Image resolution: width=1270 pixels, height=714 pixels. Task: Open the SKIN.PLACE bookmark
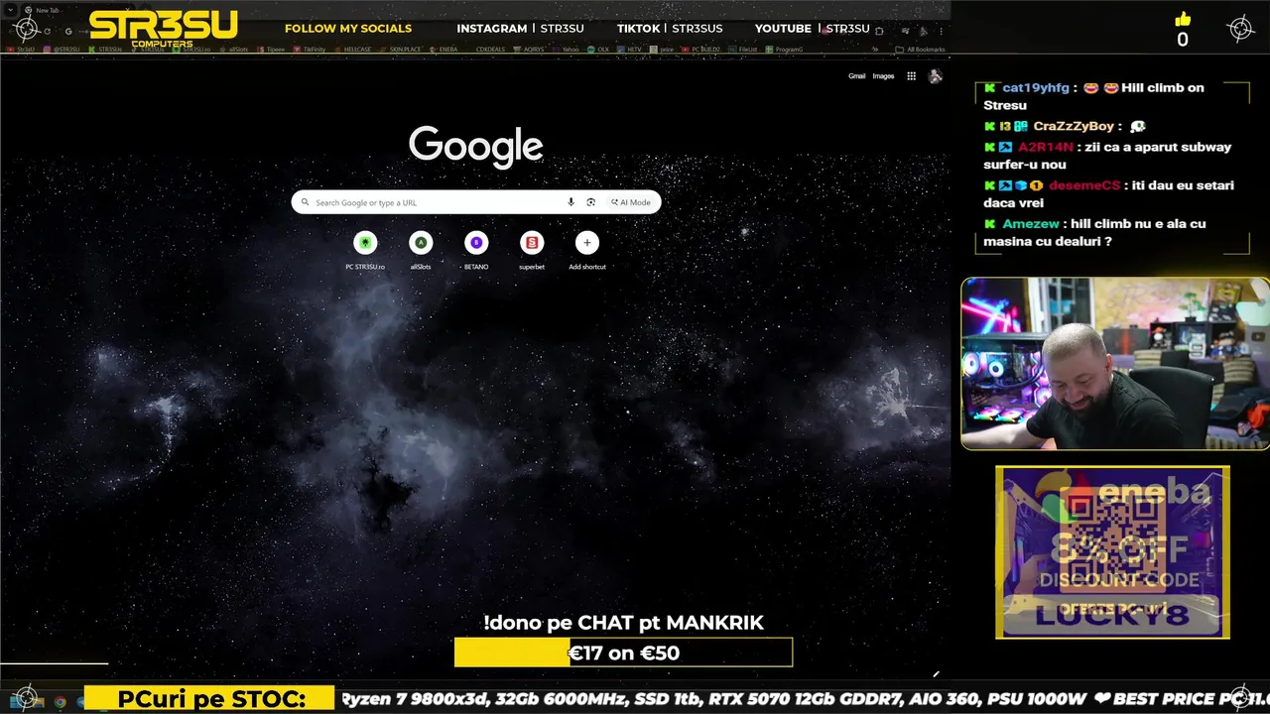tap(400, 50)
